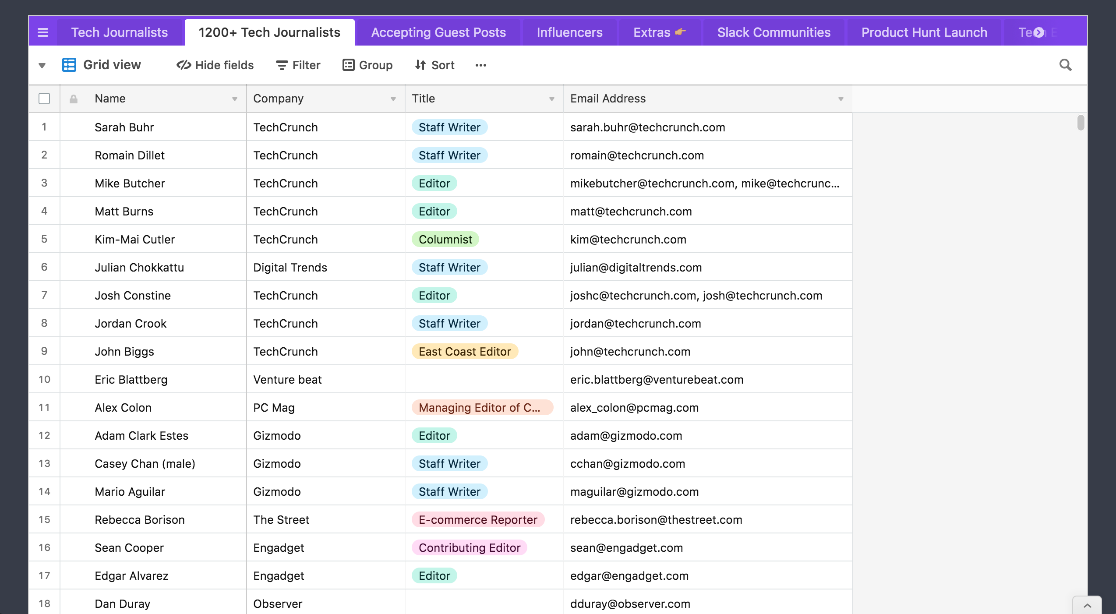Click the maguilar@gizmodo.com email cell

tap(708, 492)
